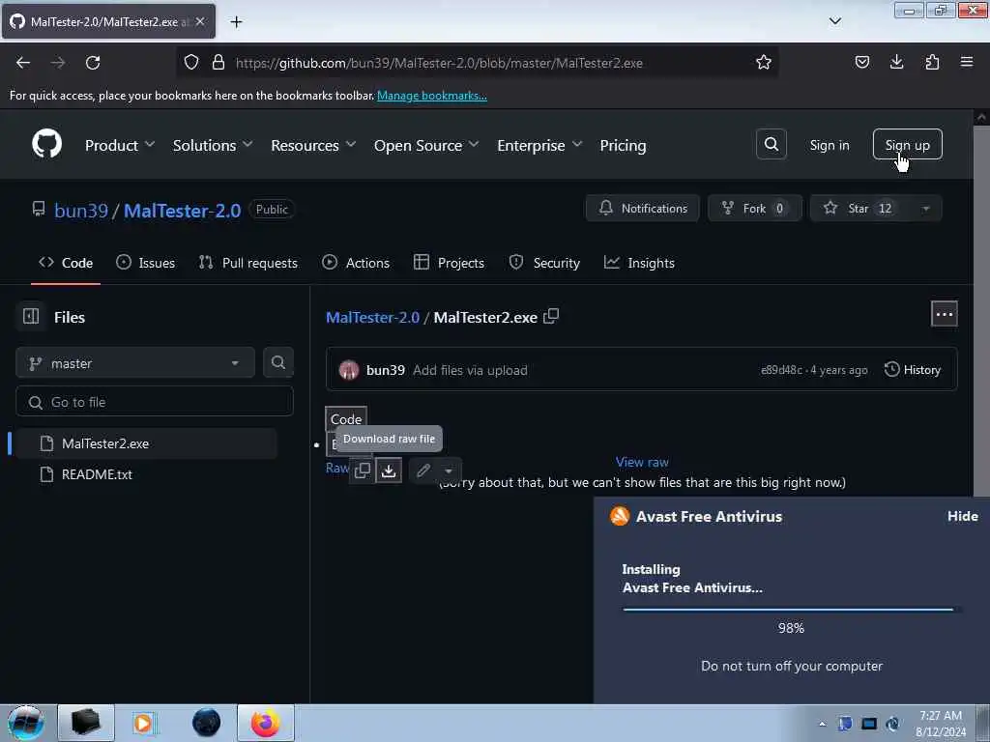Switch to the Actions tab
990x742 pixels.
tap(356, 263)
